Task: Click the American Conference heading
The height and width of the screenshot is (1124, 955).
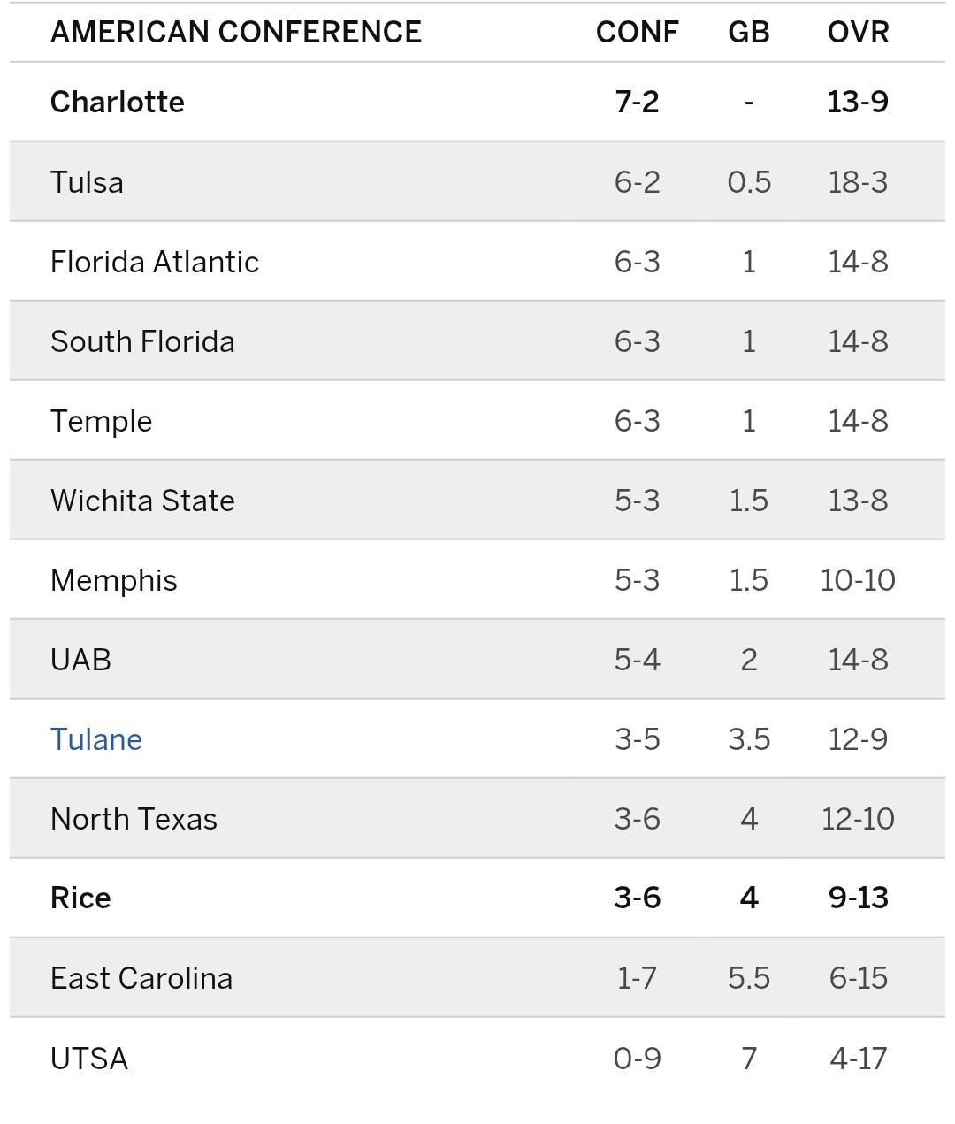Action: point(236,32)
